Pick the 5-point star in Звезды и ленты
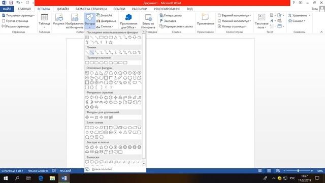This screenshot has width=325, height=183. (102, 147)
